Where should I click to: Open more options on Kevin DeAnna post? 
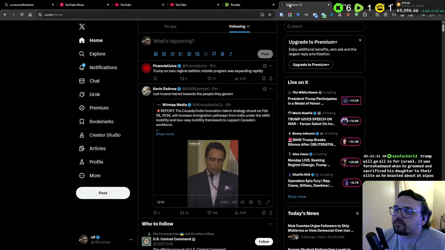[271, 89]
